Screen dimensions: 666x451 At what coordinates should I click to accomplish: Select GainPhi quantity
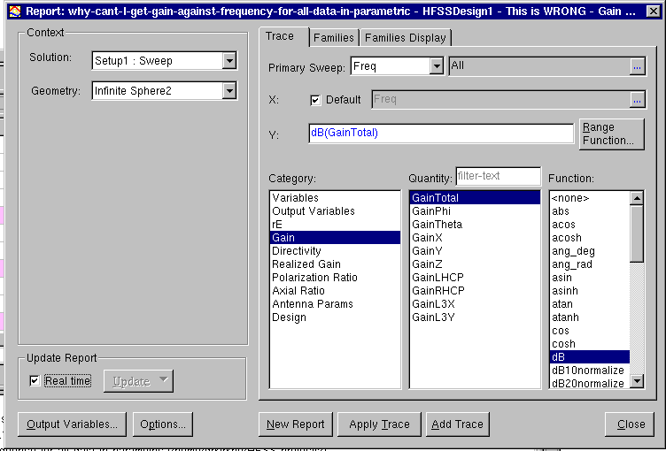click(x=475, y=210)
